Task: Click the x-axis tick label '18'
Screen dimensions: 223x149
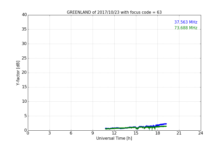Action: 157,133
